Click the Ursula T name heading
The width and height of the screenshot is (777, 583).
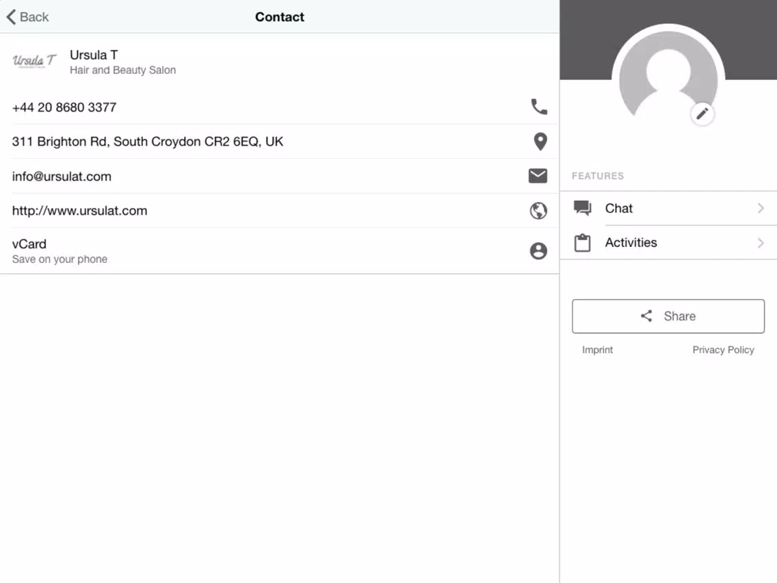point(94,55)
